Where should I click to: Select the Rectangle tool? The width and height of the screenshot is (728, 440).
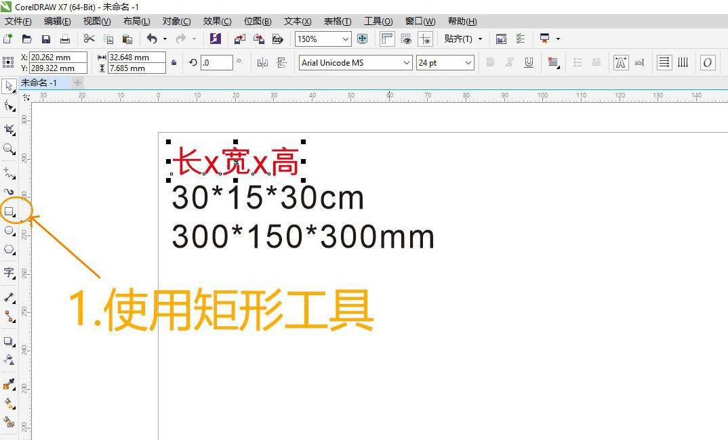[x=10, y=211]
